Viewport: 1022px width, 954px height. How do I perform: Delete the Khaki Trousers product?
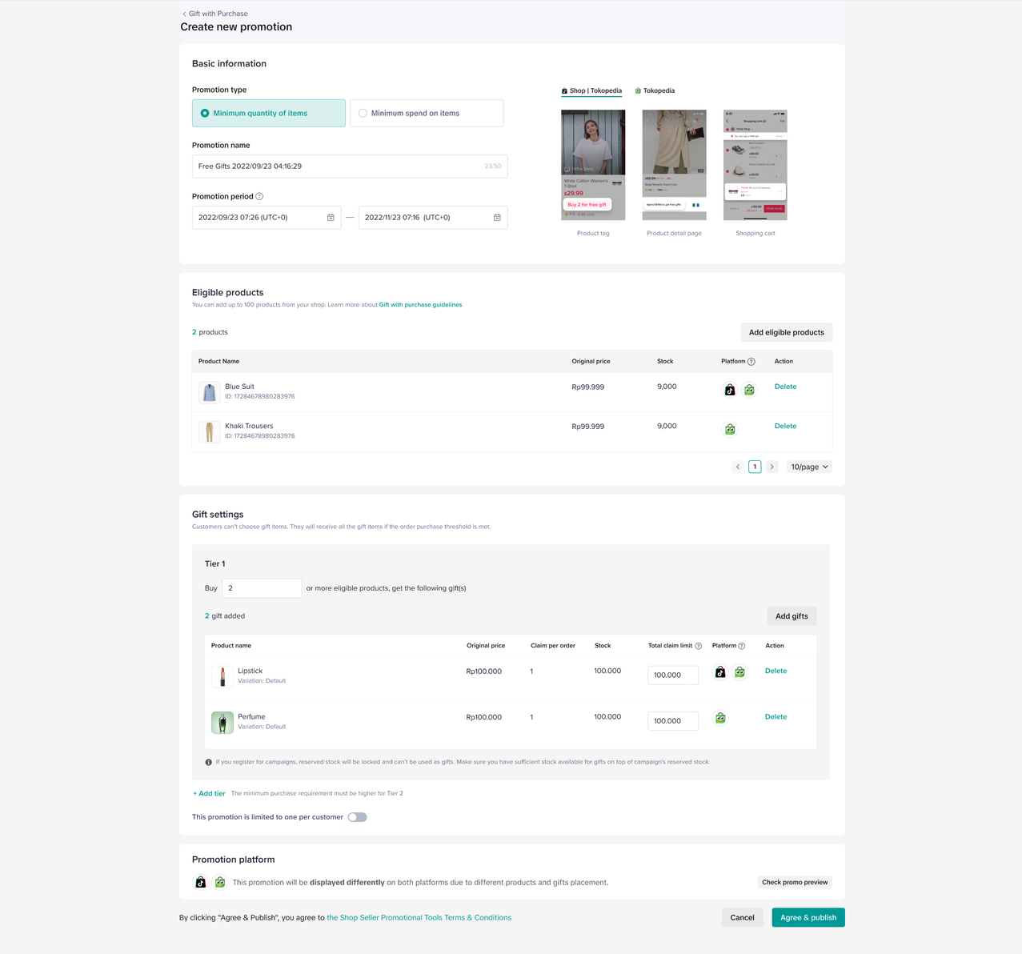(785, 426)
